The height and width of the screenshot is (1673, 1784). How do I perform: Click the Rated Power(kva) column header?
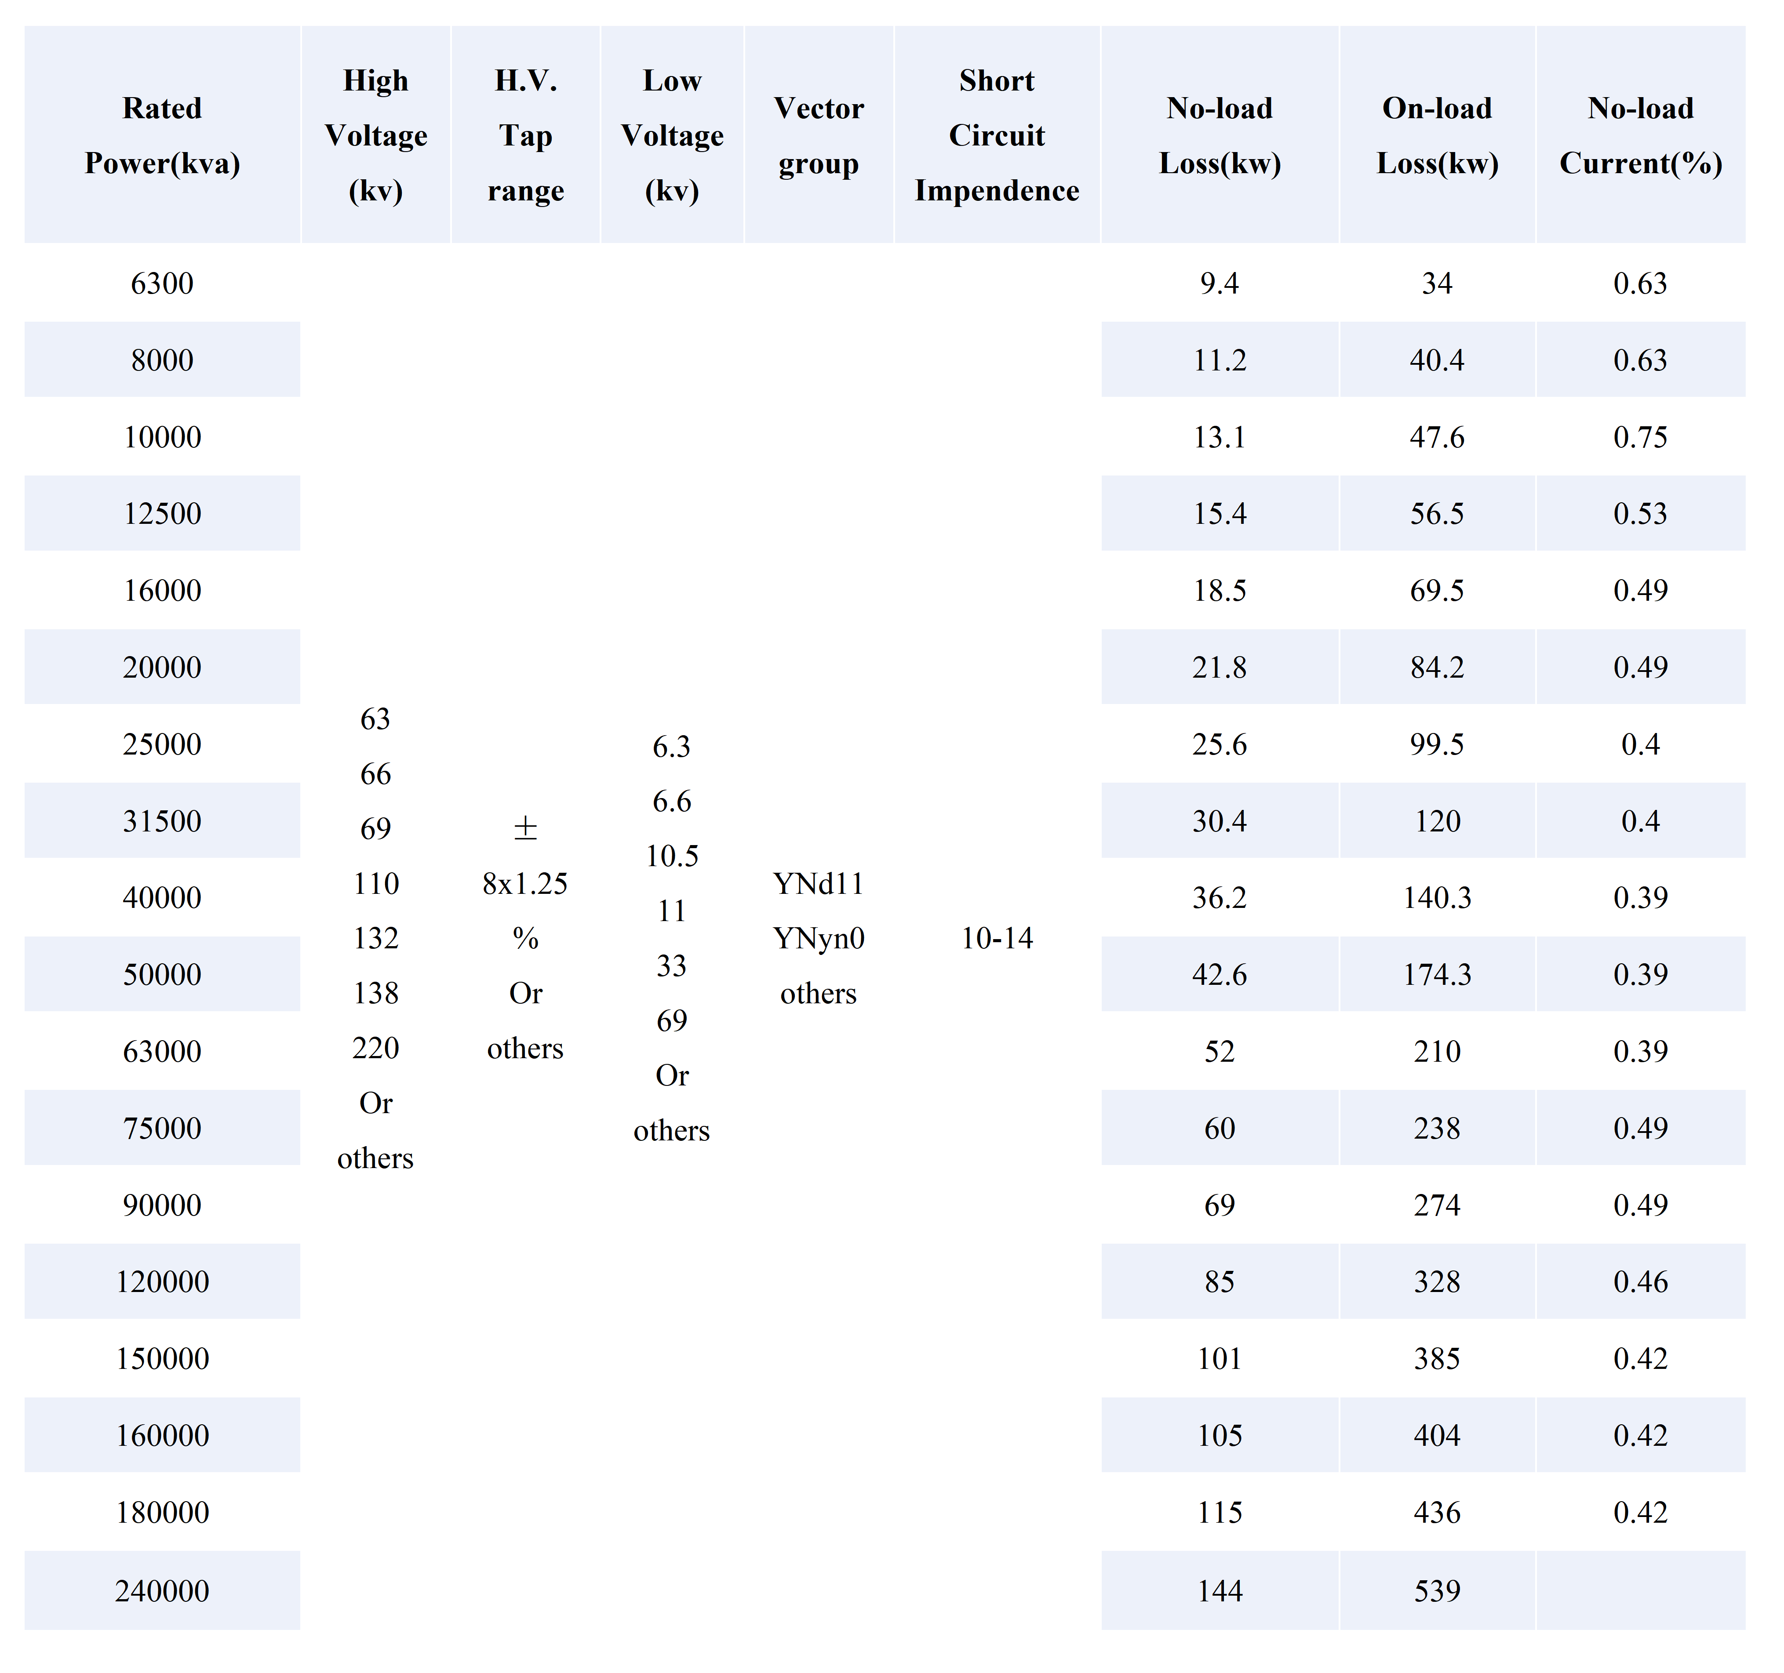tap(162, 134)
